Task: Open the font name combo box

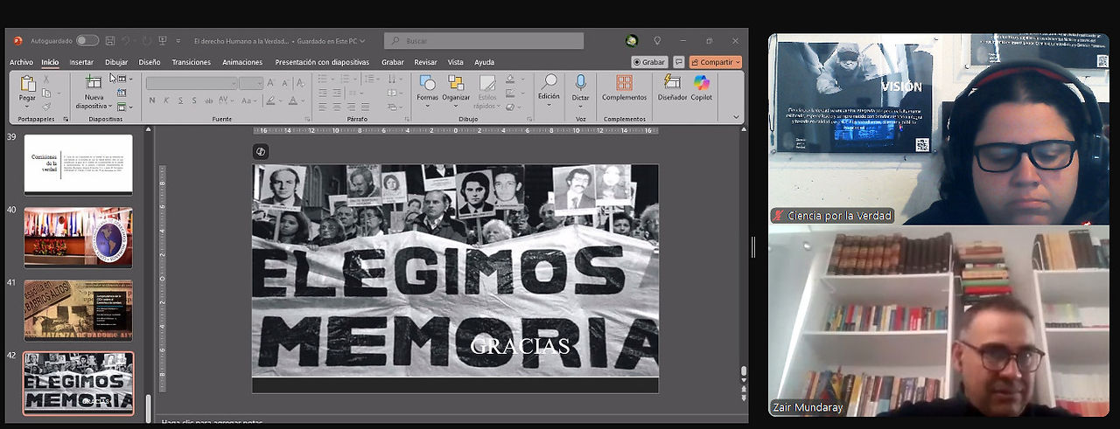Action: 192,83
